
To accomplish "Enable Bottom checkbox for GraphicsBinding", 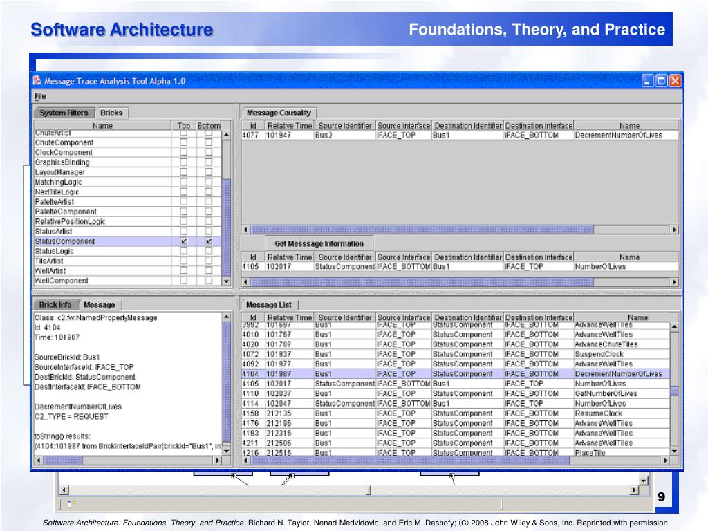I will pyautogui.click(x=208, y=162).
